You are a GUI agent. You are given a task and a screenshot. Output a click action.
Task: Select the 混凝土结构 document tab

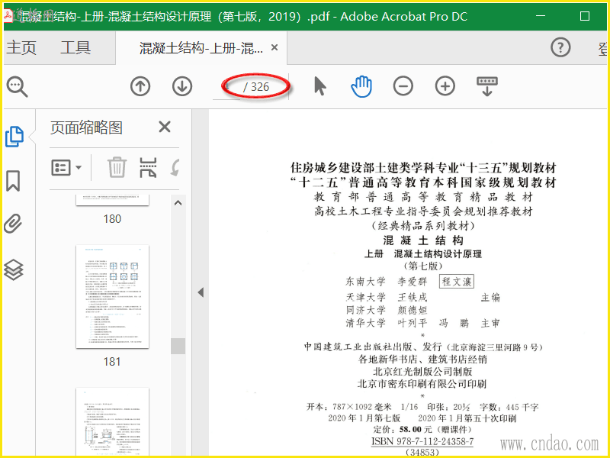click(201, 48)
